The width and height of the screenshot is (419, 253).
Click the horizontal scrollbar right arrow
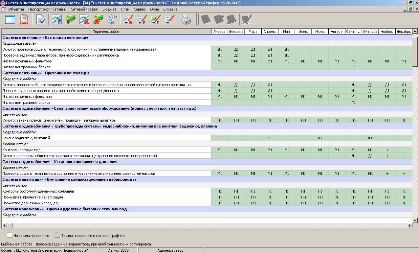[x=409, y=226]
